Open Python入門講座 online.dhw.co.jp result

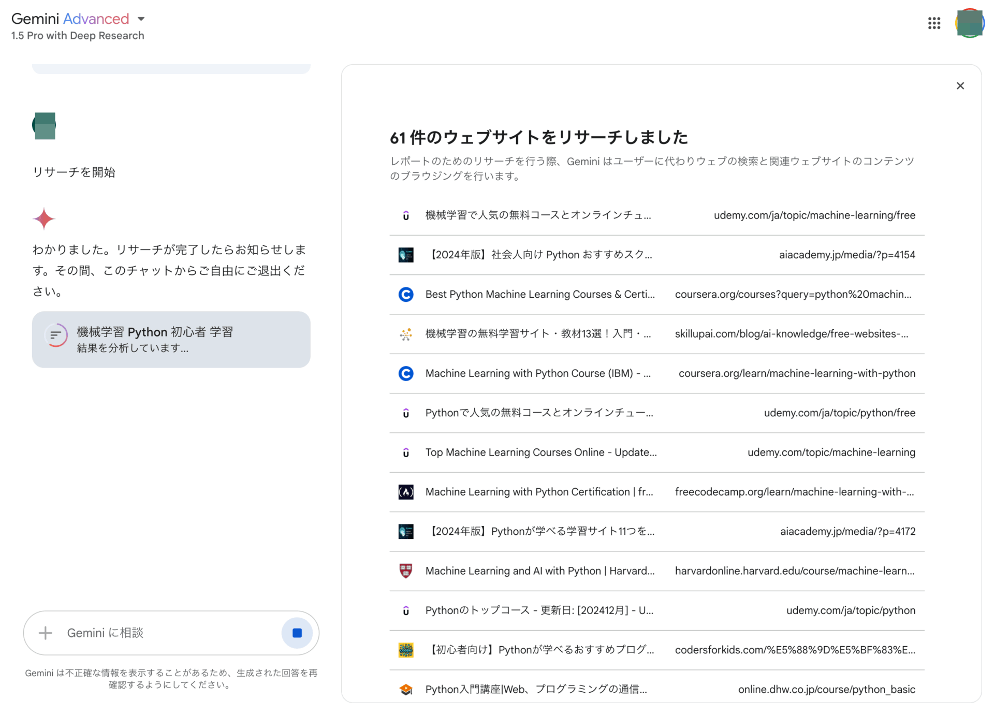[536, 689]
